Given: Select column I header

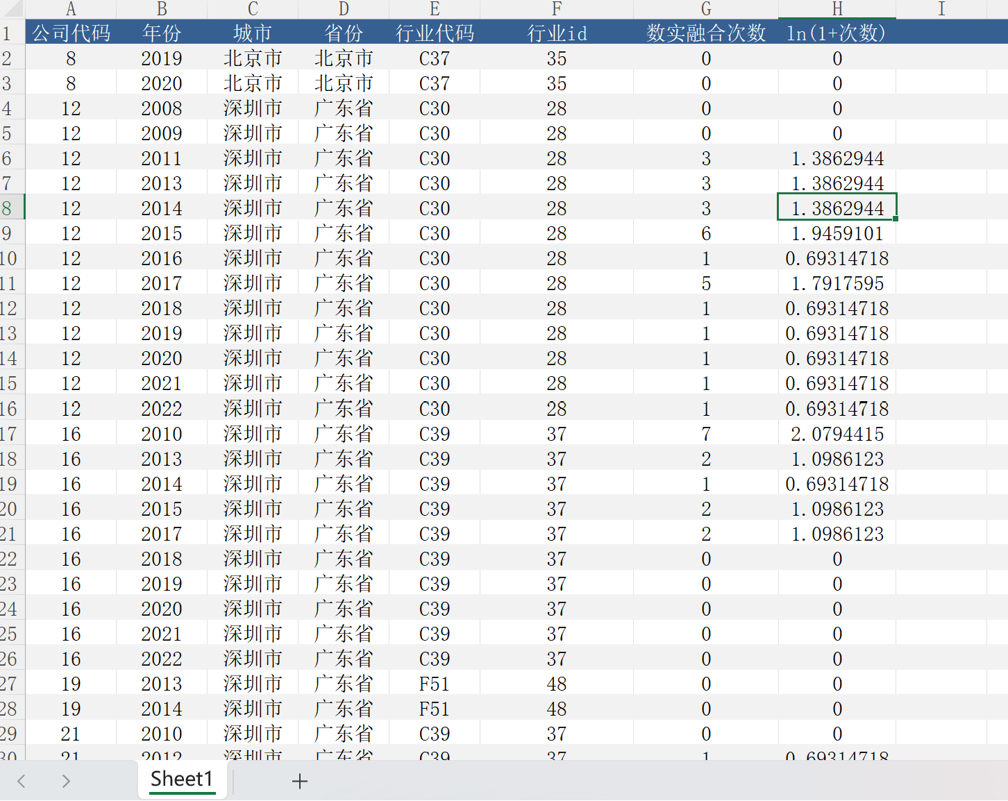Looking at the screenshot, I should (x=941, y=9).
